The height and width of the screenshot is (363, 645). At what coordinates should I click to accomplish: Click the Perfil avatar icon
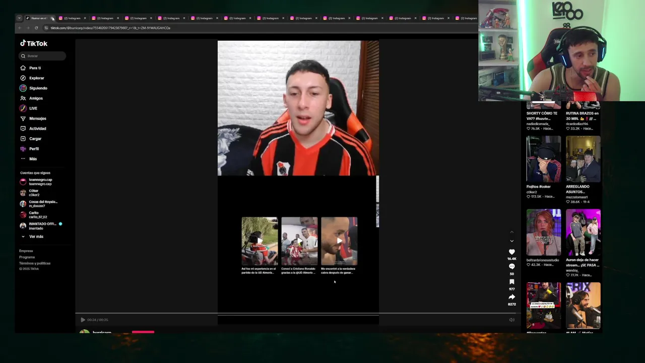(x=23, y=149)
